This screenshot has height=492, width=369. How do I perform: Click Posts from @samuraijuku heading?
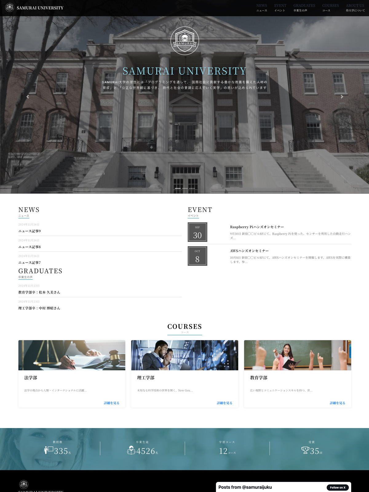pyautogui.click(x=245, y=487)
